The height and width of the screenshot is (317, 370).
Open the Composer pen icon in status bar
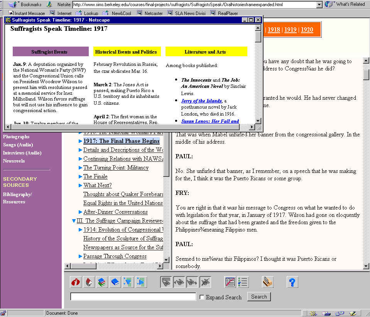pyautogui.click(x=353, y=314)
